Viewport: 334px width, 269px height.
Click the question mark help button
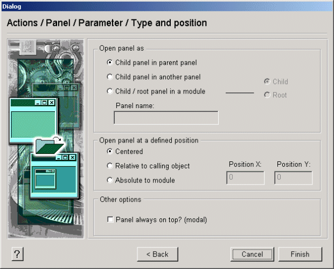pyautogui.click(x=18, y=254)
